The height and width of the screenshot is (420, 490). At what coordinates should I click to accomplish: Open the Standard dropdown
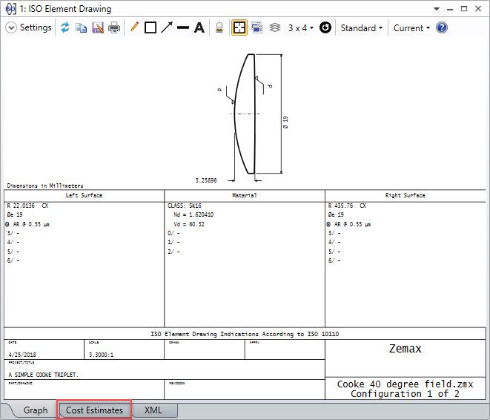pos(361,28)
